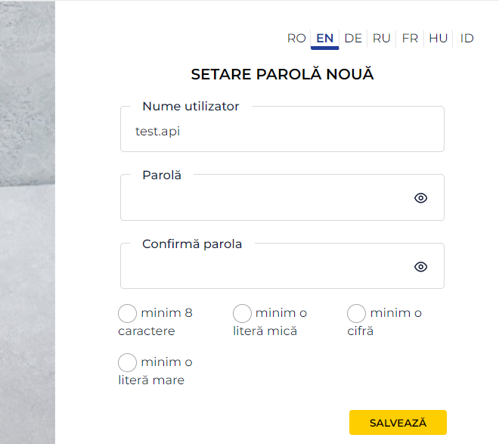
Task: Select the ID language tab
Action: tap(467, 38)
